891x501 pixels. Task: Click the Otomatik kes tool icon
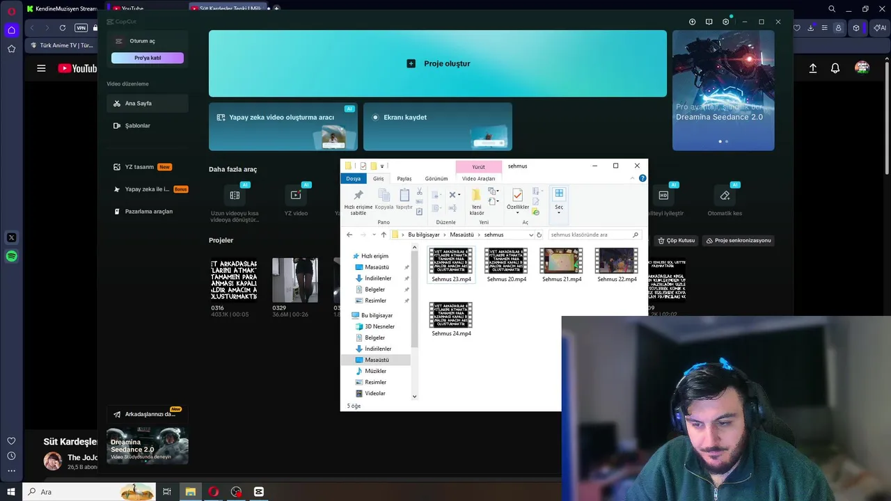[725, 196]
